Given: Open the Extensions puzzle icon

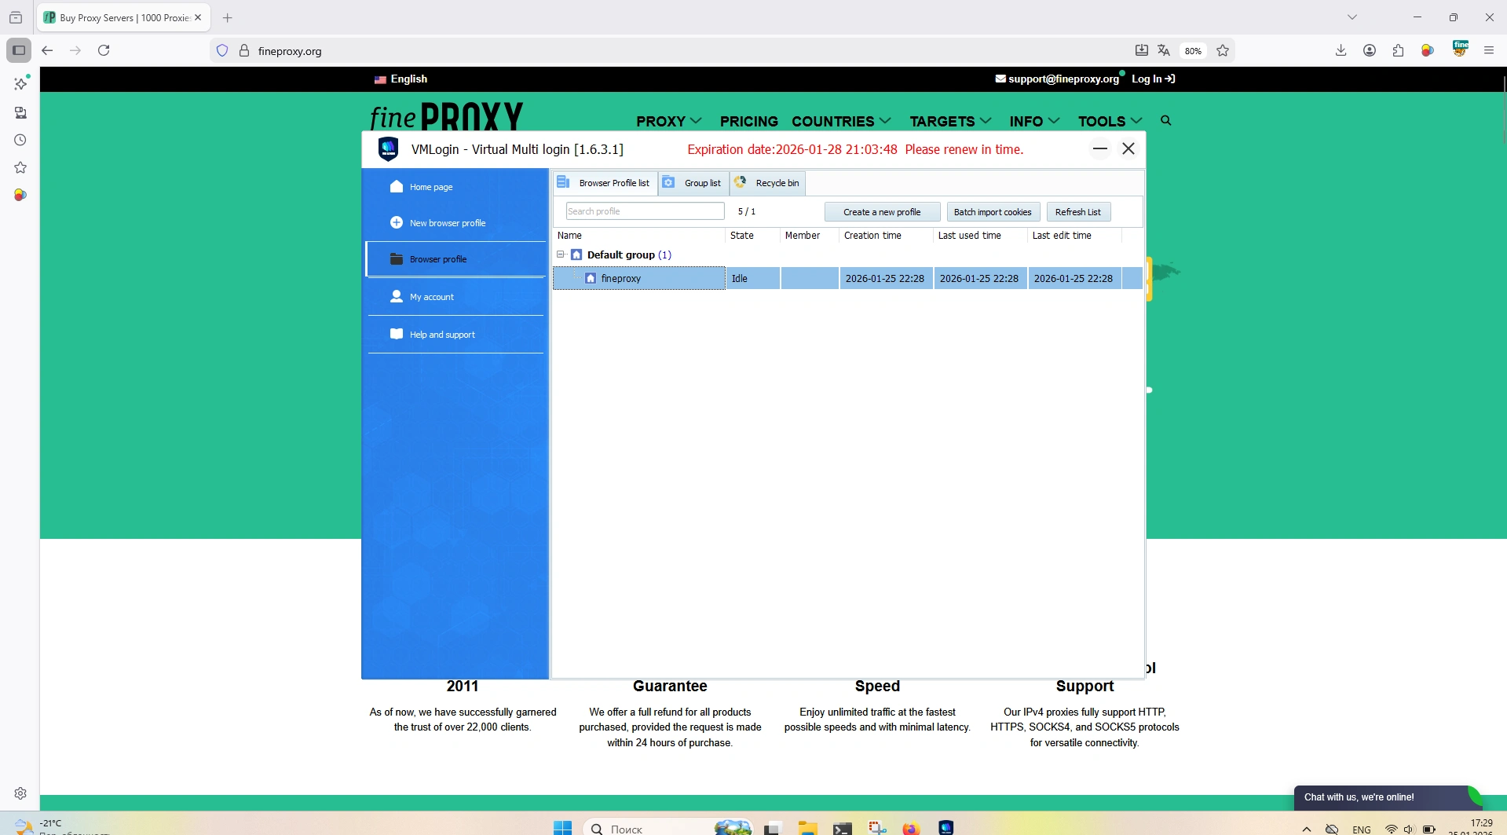Looking at the screenshot, I should click(x=1398, y=50).
